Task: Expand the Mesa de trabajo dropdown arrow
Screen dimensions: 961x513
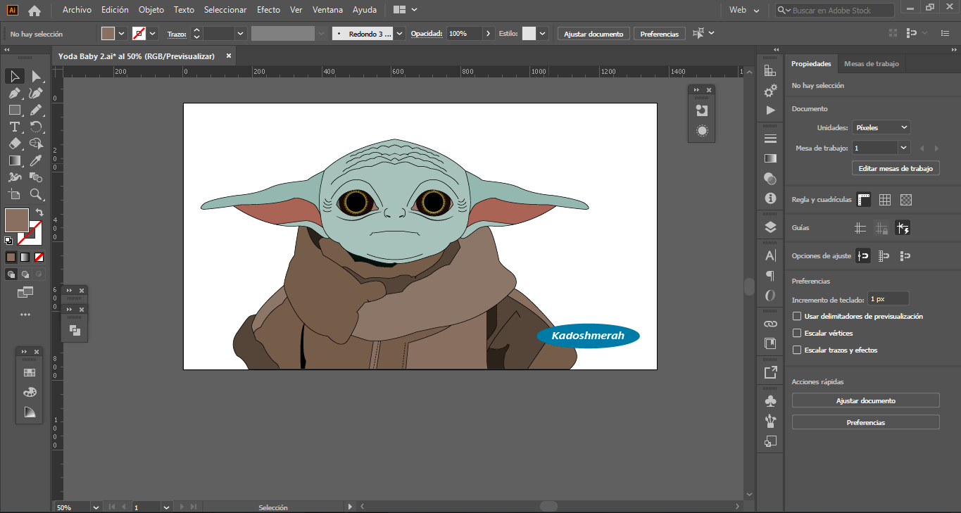Action: [904, 148]
